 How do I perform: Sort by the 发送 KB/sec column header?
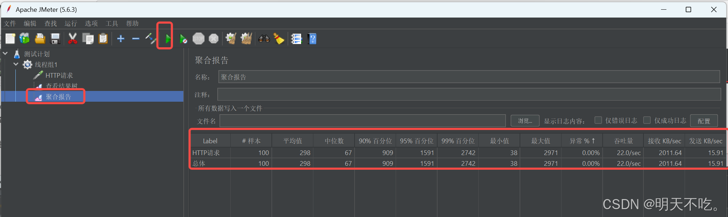[x=705, y=141]
